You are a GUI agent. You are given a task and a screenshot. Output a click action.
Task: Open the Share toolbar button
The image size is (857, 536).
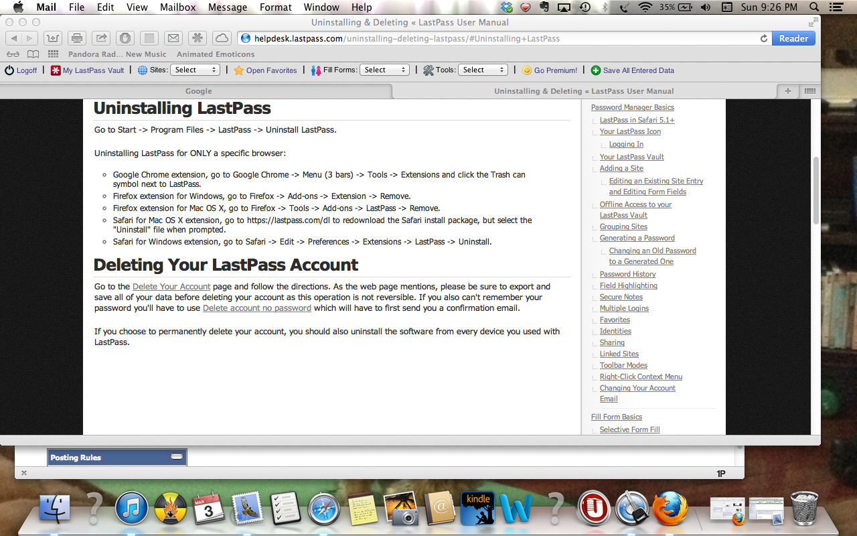tap(101, 38)
